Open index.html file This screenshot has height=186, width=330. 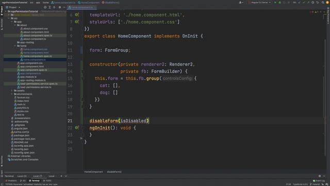point(22,101)
